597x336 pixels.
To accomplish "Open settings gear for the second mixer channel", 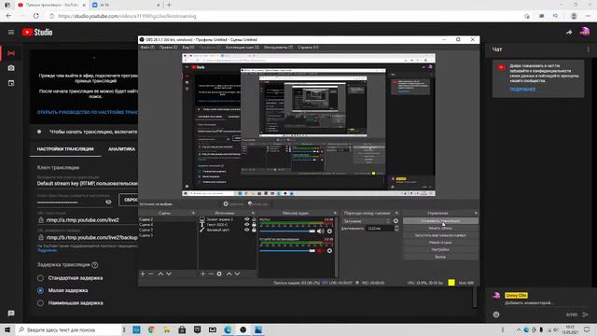I will (x=329, y=251).
